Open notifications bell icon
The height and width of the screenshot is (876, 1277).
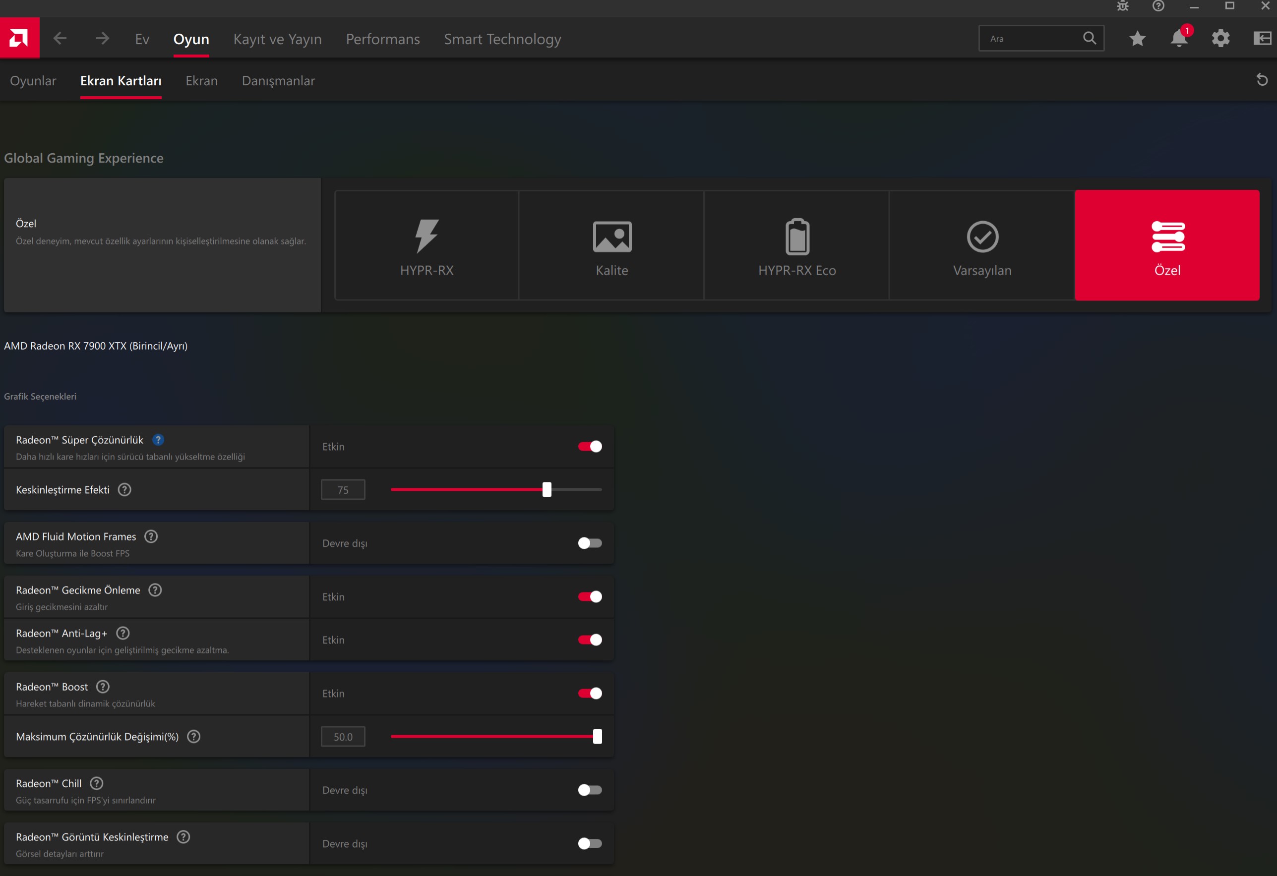(1179, 39)
